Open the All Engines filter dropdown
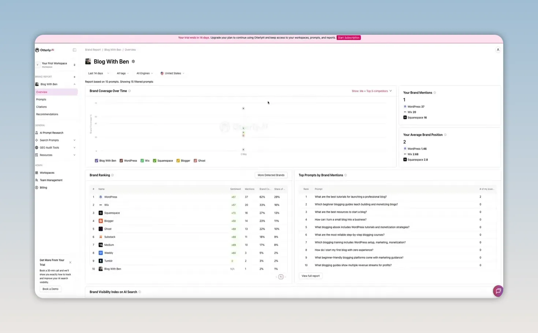The image size is (538, 333). coord(145,74)
